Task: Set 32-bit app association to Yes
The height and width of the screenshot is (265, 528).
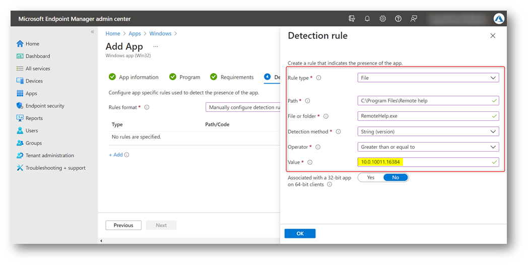Action: (371, 177)
